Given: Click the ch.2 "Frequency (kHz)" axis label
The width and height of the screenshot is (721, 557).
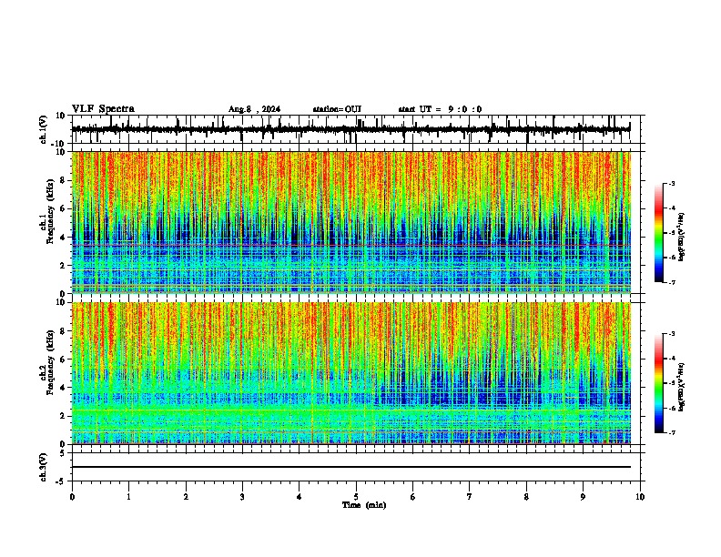Looking at the screenshot, I should 50,361.
